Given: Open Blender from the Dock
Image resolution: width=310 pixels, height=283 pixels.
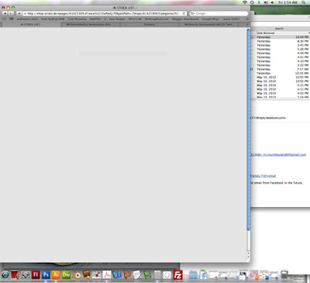Looking at the screenshot, I should pyautogui.click(x=76, y=275).
